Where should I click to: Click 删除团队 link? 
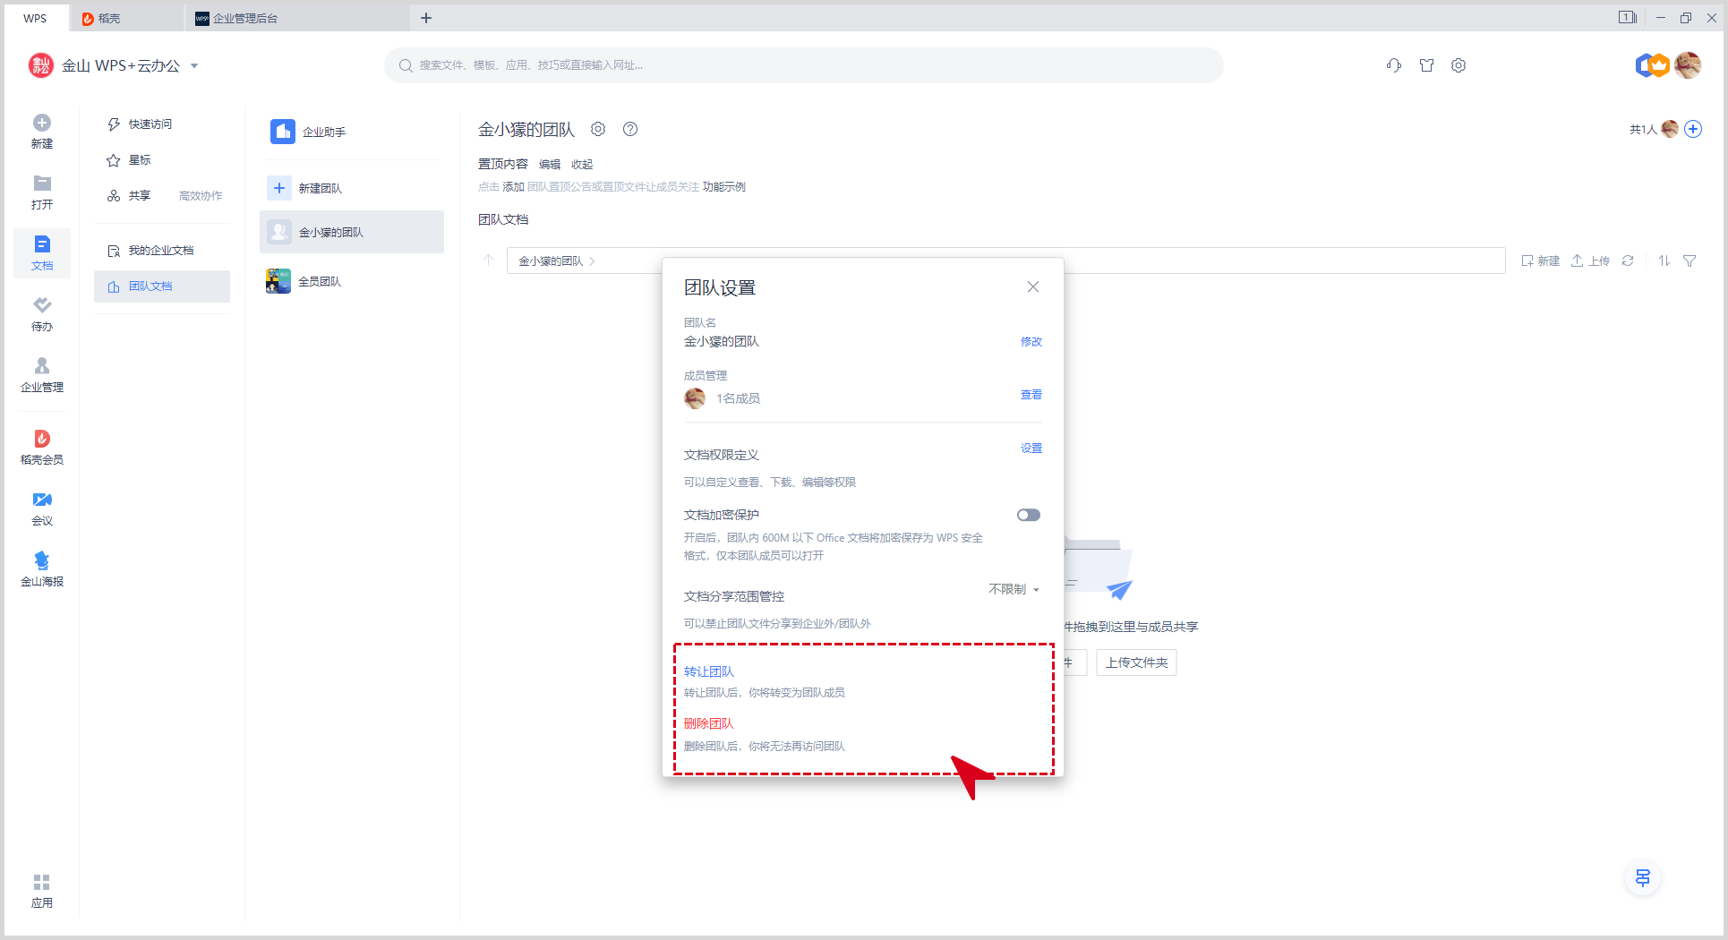point(709,723)
